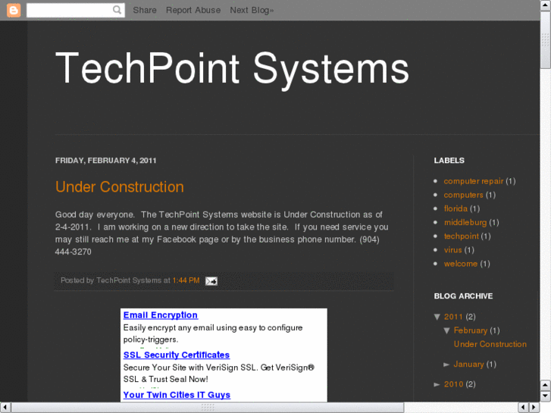Click the 1:44 PM post timestamp
551x413 pixels.
[x=186, y=280]
